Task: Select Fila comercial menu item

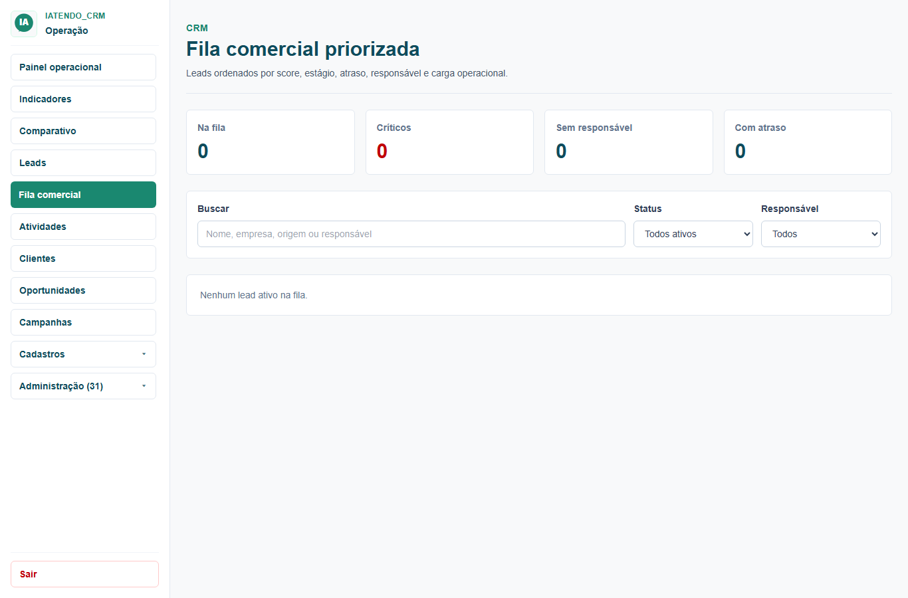Action: click(83, 195)
